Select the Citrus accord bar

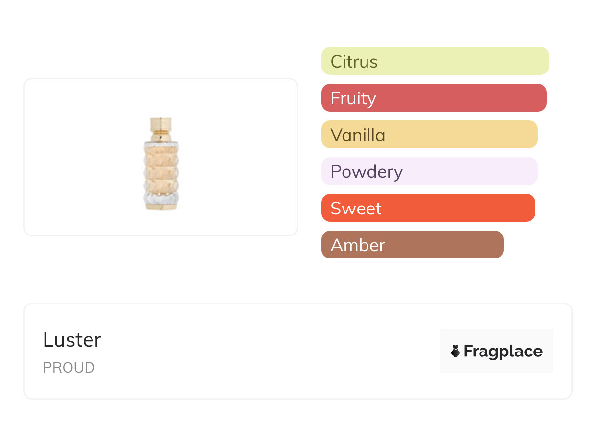coord(435,61)
